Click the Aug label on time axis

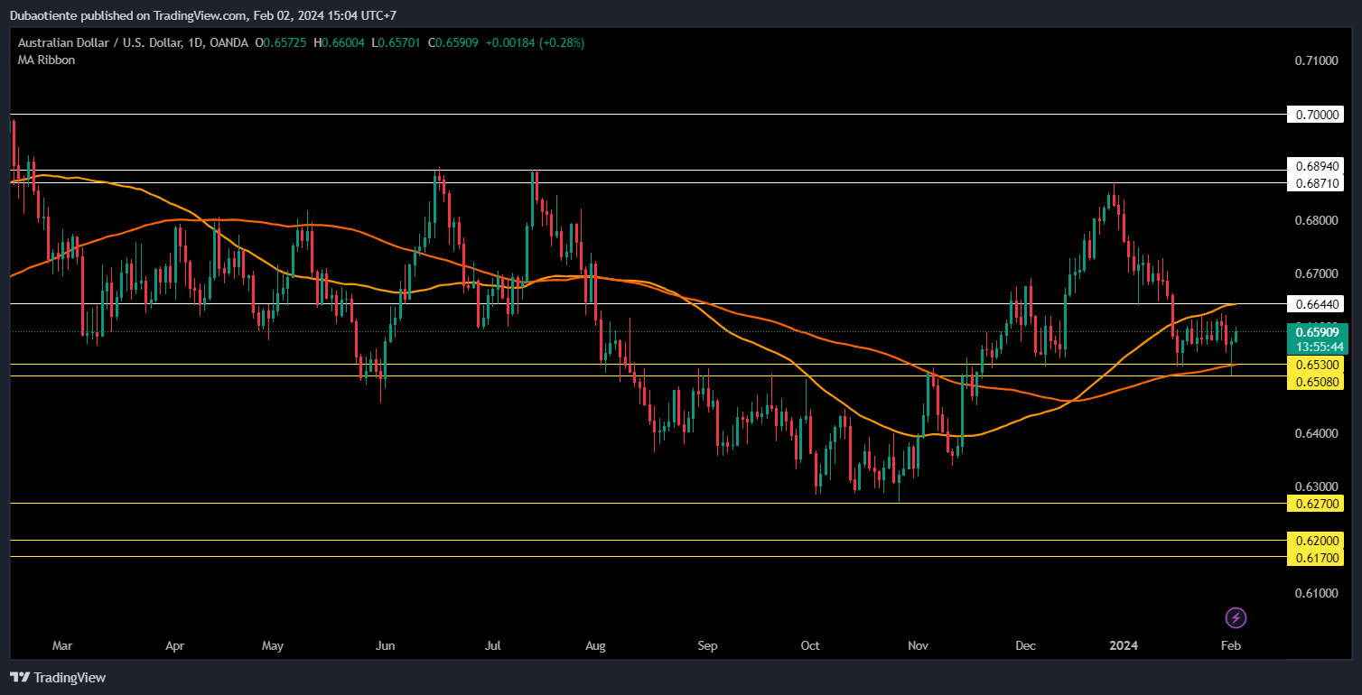click(x=594, y=646)
